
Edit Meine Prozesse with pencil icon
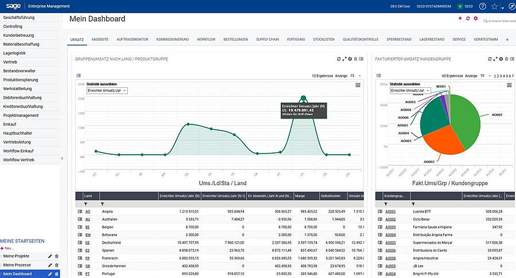(50, 265)
